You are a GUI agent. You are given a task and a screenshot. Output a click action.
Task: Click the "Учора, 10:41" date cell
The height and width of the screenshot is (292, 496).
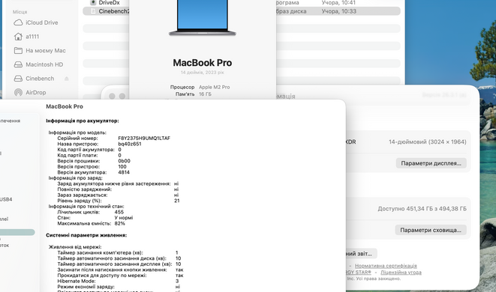pos(338,3)
